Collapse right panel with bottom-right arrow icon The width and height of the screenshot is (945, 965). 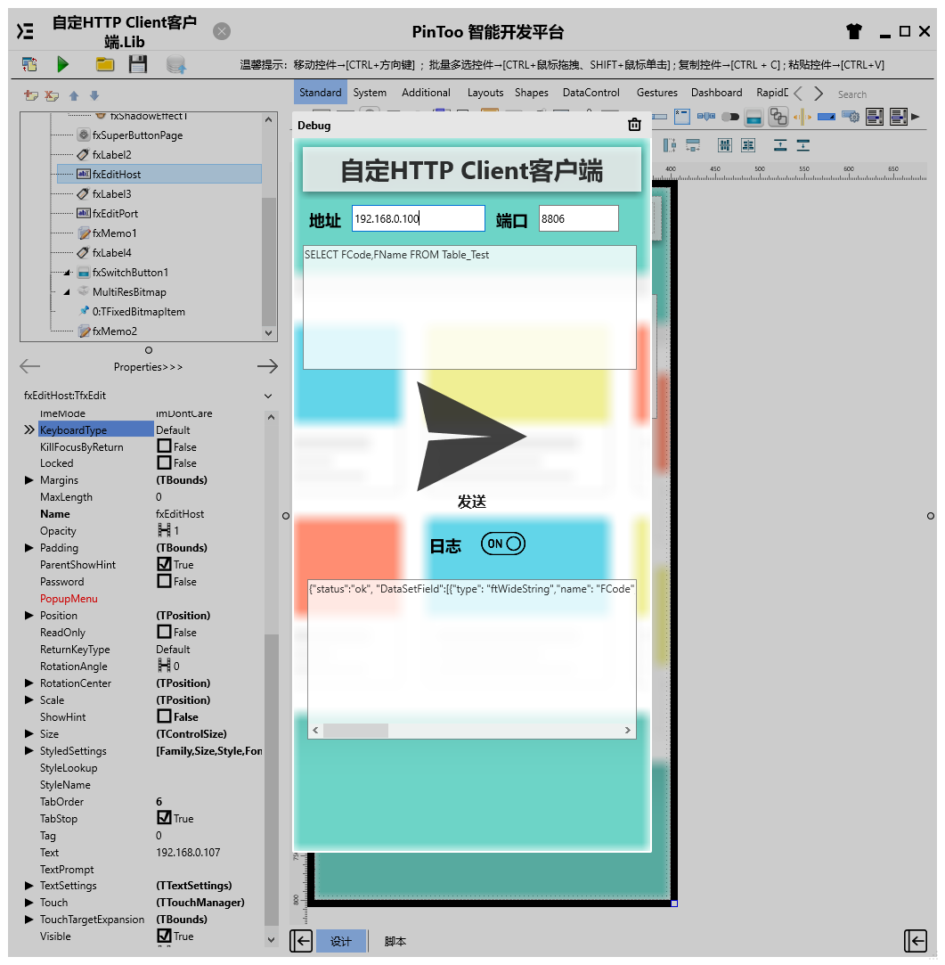pyautogui.click(x=916, y=941)
